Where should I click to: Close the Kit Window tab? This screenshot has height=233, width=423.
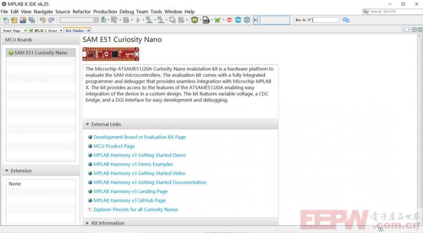pos(88,31)
